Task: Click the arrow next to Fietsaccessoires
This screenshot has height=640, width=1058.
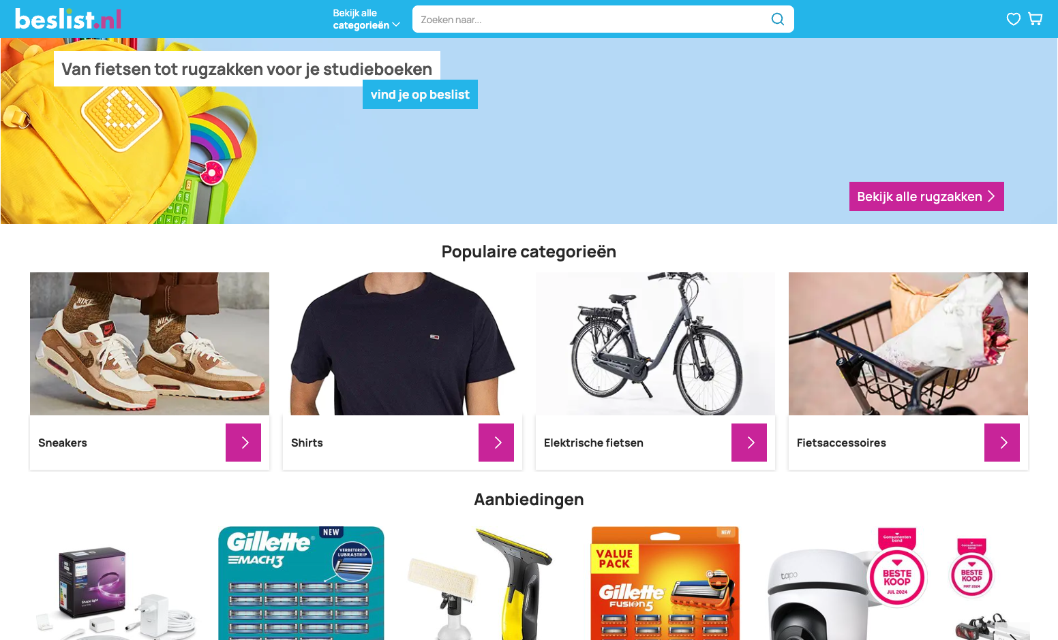Action: click(x=1002, y=443)
